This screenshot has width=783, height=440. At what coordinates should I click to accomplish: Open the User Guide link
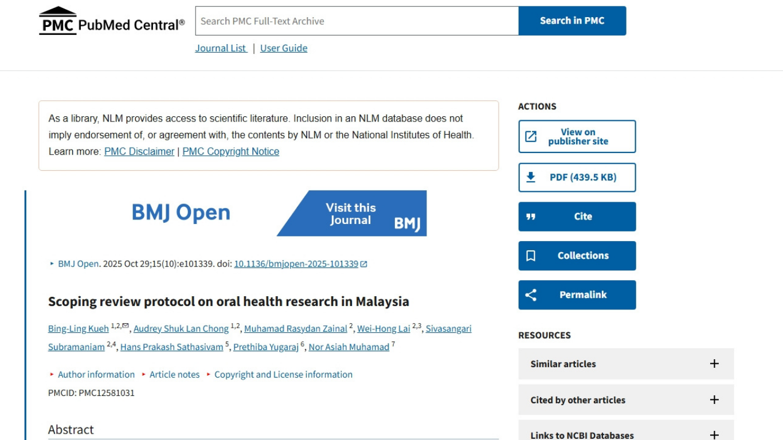coord(284,48)
